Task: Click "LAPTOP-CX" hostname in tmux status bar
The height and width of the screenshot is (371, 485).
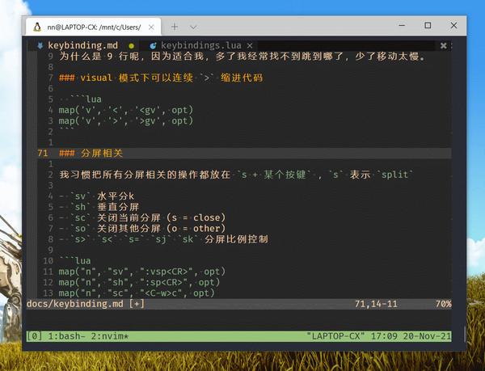Action: pyautogui.click(x=336, y=336)
